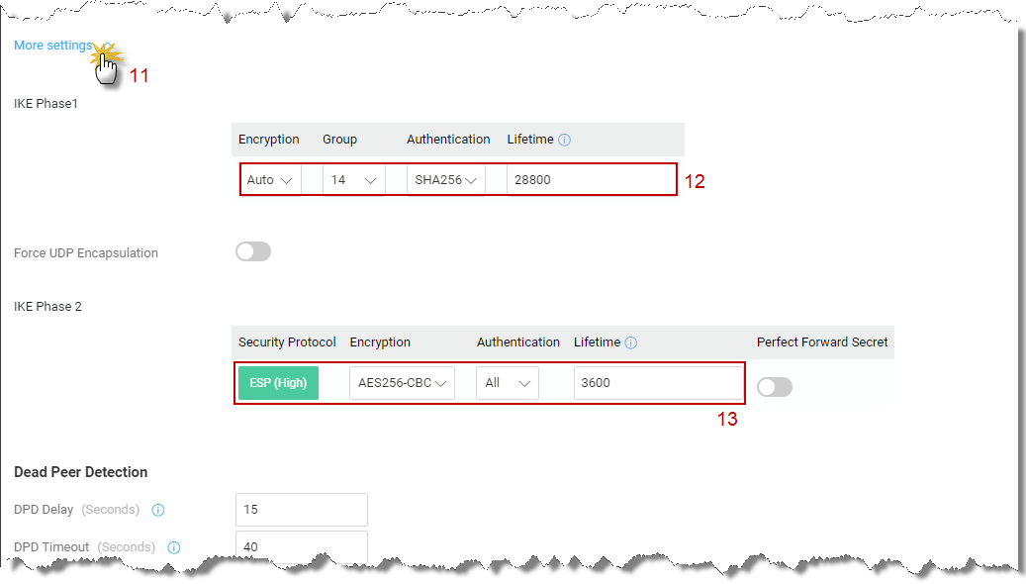Open Phase 2 Authentication All dropdown
1026x584 pixels.
(x=508, y=383)
